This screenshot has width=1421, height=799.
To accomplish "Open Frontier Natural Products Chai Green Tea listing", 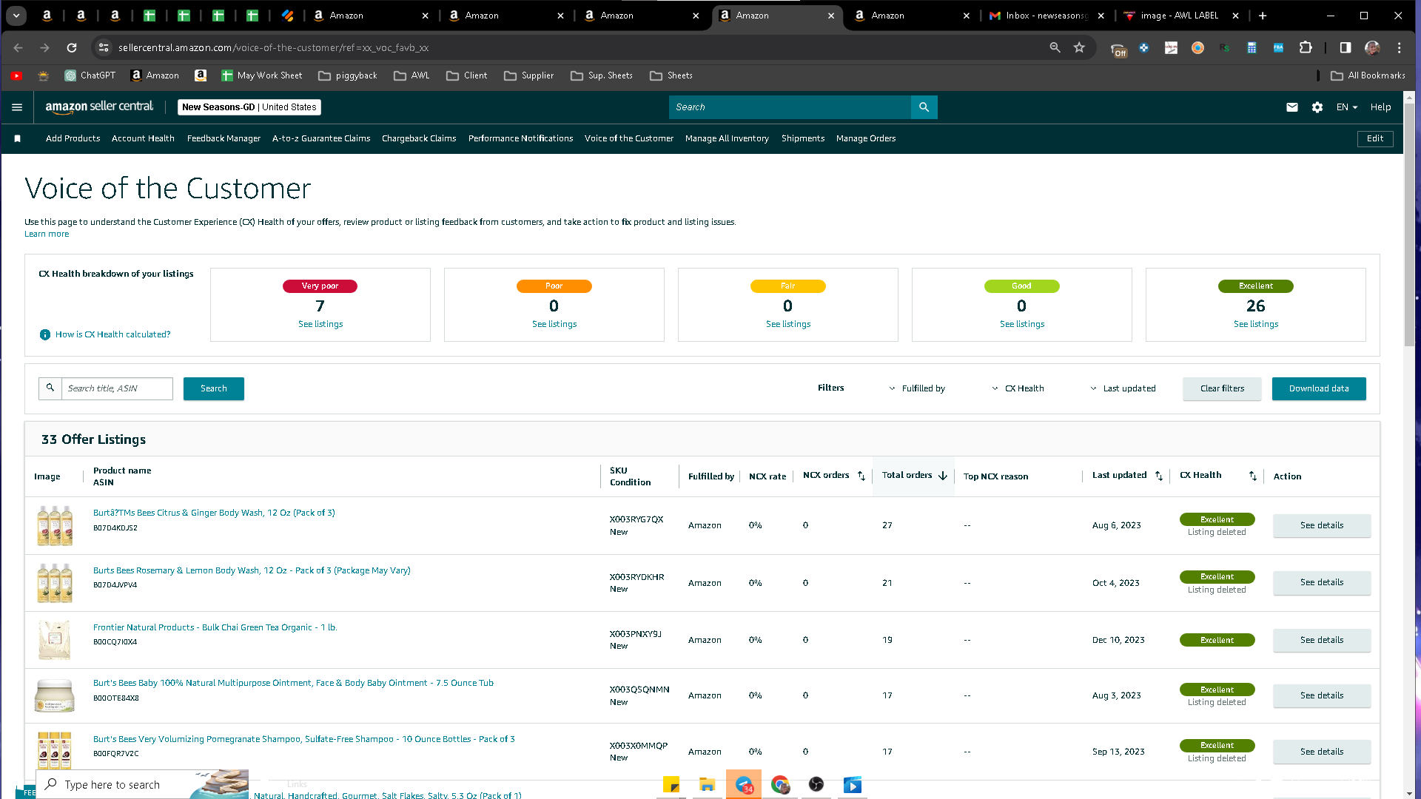I will (x=215, y=627).
